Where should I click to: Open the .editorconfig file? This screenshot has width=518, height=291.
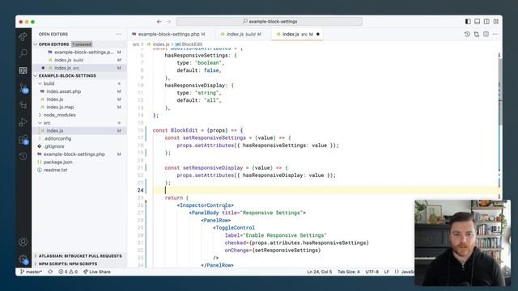pos(79,138)
